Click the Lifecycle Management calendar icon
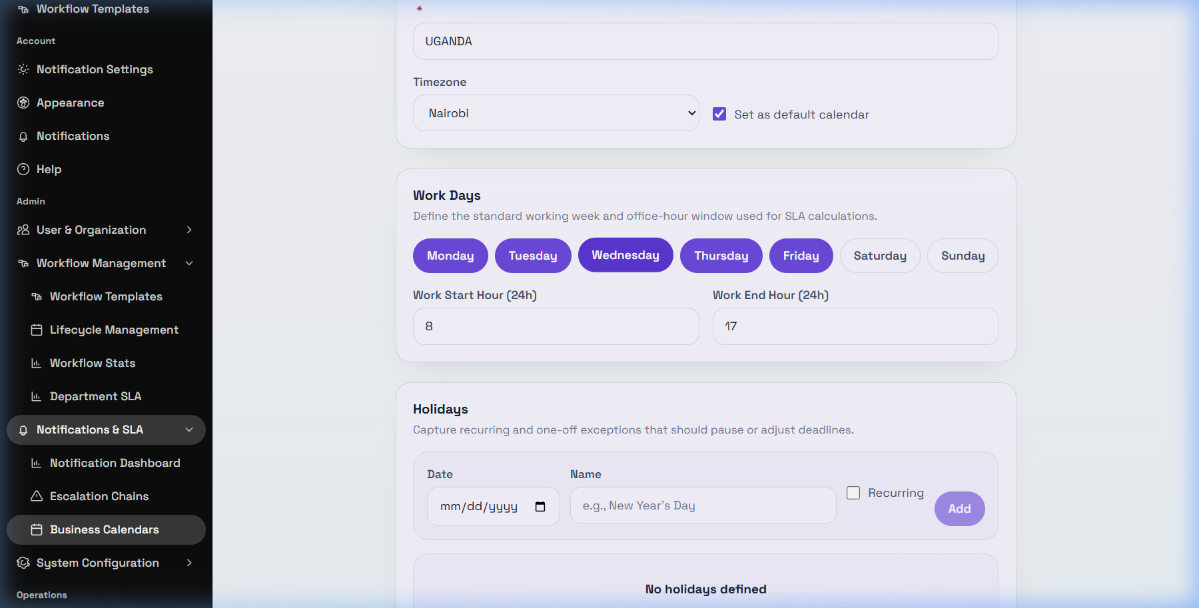Screen dimensions: 1199x608 [x=37, y=330]
